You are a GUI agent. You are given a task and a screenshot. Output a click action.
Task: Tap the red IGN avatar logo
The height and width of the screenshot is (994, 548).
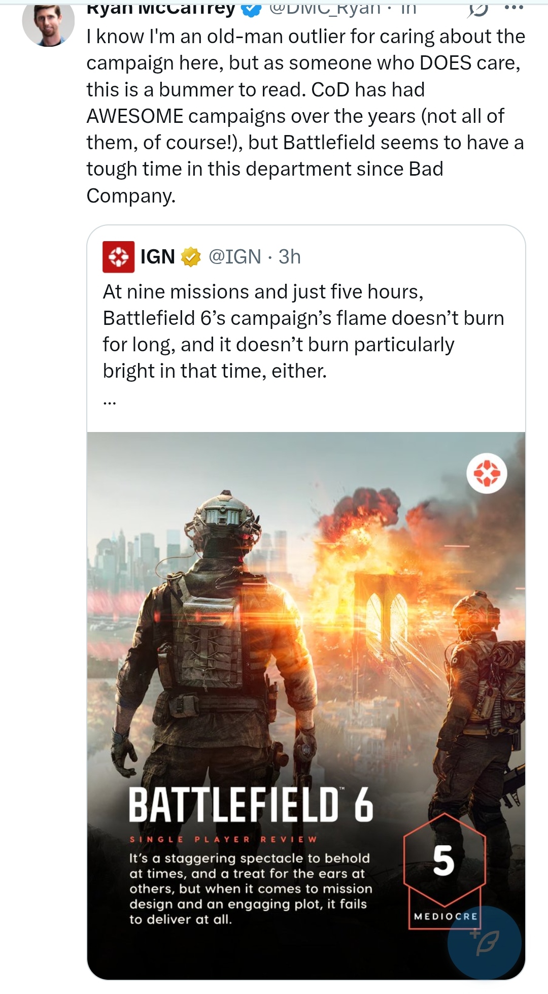tap(118, 257)
